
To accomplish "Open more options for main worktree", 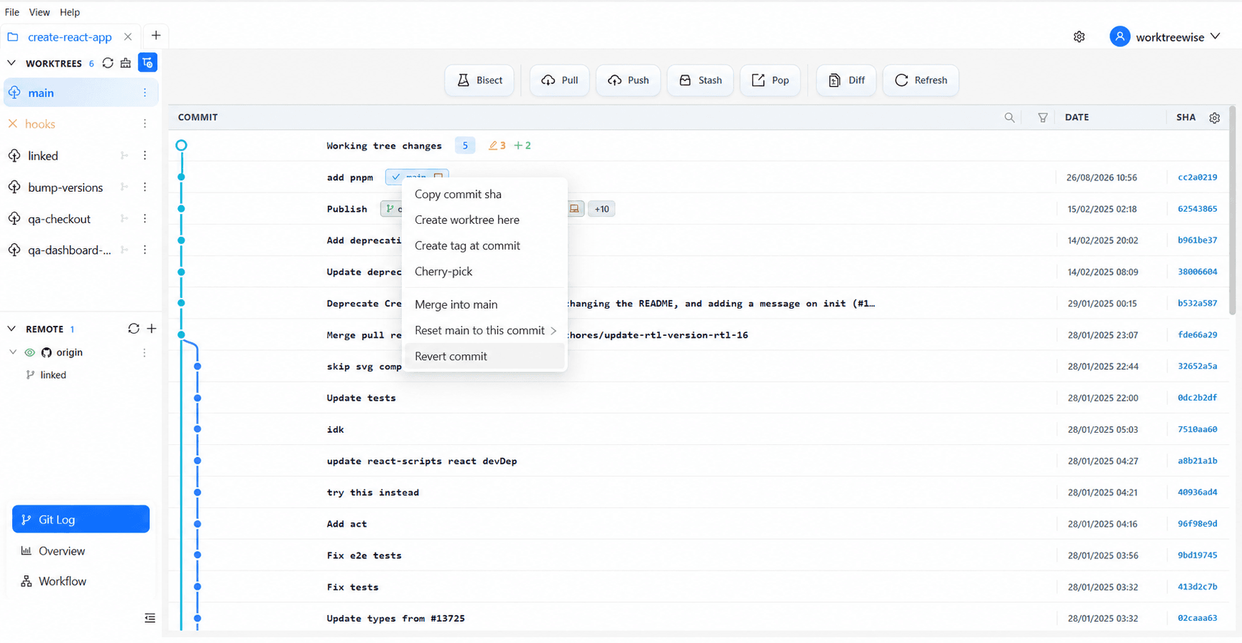I will (x=145, y=93).
